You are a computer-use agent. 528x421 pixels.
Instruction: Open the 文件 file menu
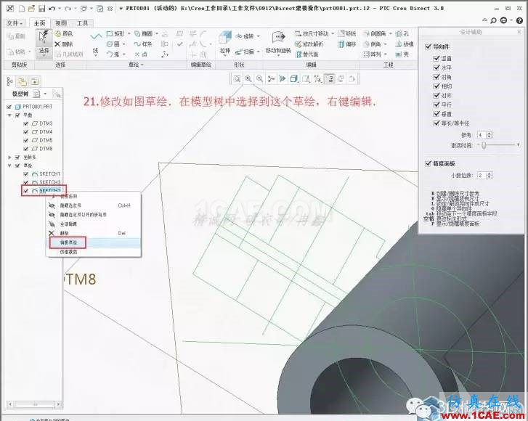pyautogui.click(x=15, y=23)
